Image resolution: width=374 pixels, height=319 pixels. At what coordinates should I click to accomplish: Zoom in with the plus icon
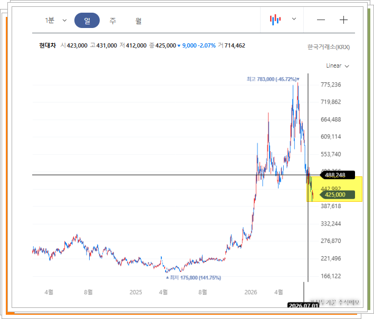[343, 20]
